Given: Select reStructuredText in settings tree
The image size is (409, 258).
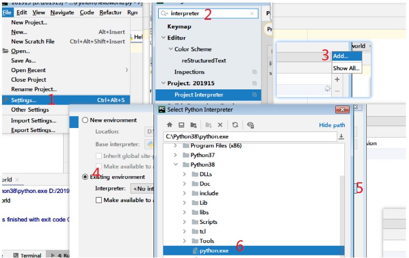Looking at the screenshot, I should click(x=203, y=60).
